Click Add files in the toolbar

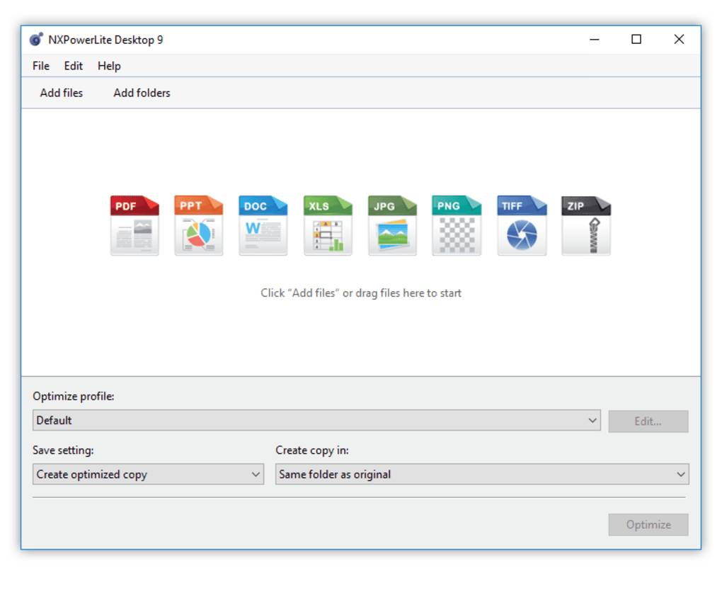pyautogui.click(x=62, y=93)
